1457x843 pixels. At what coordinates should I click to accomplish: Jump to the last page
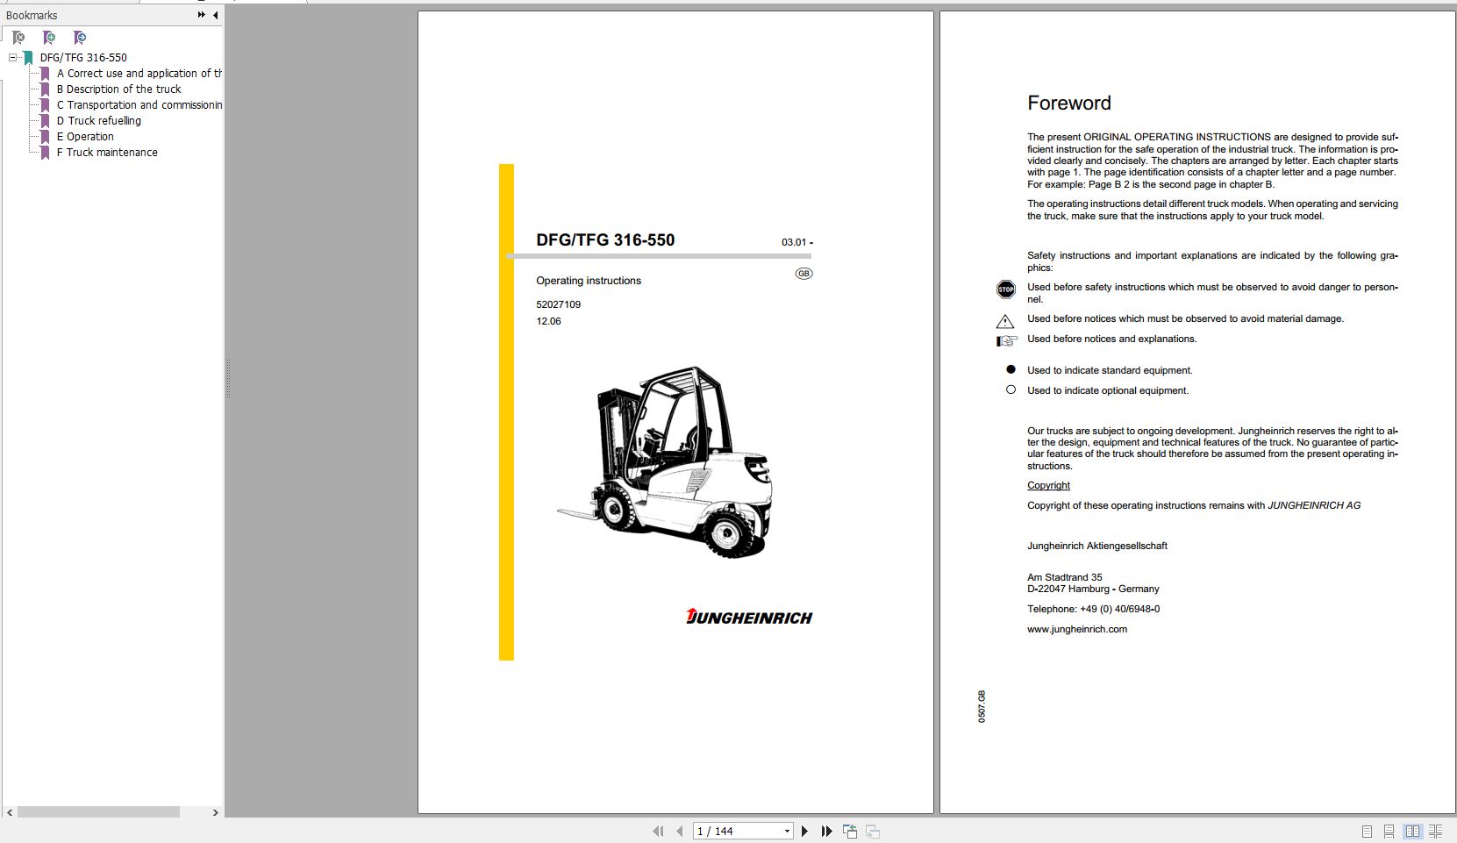pos(826,831)
